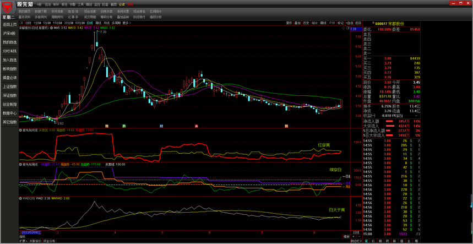Image resolution: width=473 pixels, height=244 pixels.
Task: Switch chart to 周线 period
Action: point(98,23)
